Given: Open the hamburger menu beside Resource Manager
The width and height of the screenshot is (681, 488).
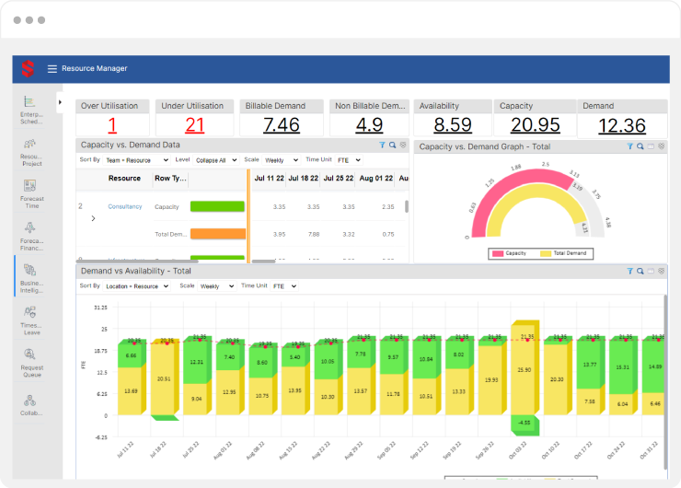Looking at the screenshot, I should pos(52,69).
